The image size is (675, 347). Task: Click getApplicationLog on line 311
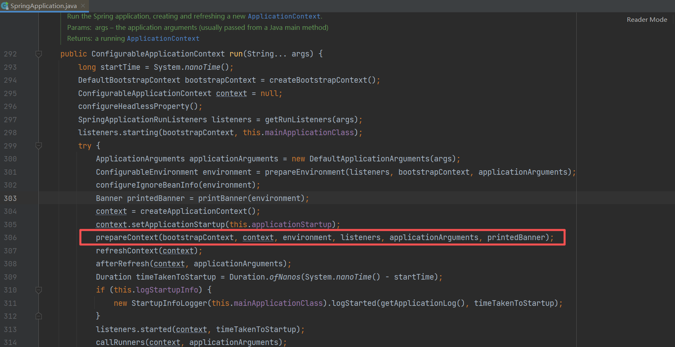[x=418, y=303]
